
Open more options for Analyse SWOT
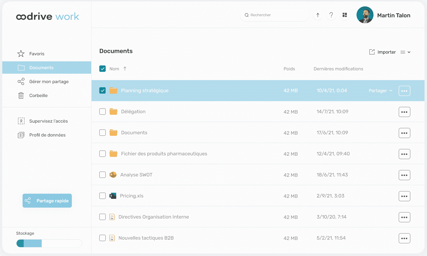404,175
